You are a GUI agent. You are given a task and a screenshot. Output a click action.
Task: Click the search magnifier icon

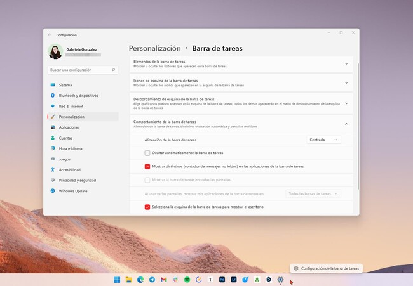[x=113, y=70]
